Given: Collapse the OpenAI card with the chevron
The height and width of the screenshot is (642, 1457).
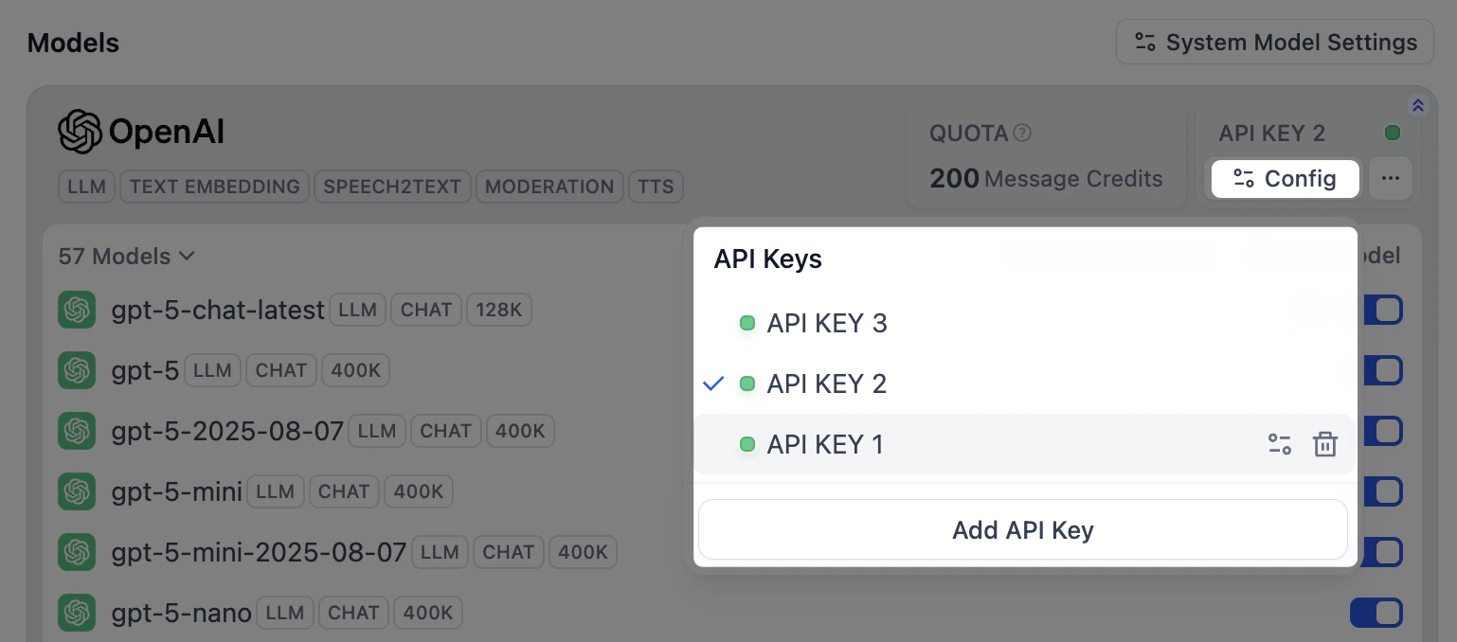Looking at the screenshot, I should pyautogui.click(x=1417, y=105).
